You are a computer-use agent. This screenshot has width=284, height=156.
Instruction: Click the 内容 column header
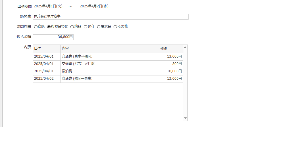tap(110, 49)
